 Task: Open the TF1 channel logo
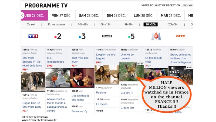coord(33,36)
